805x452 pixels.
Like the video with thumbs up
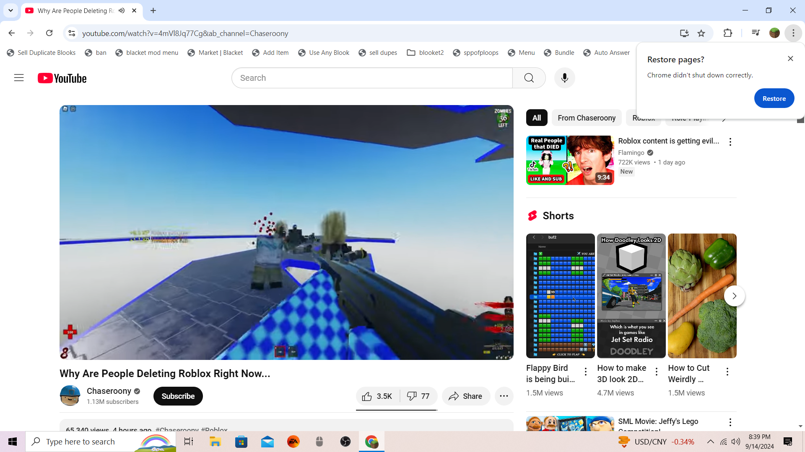377,396
